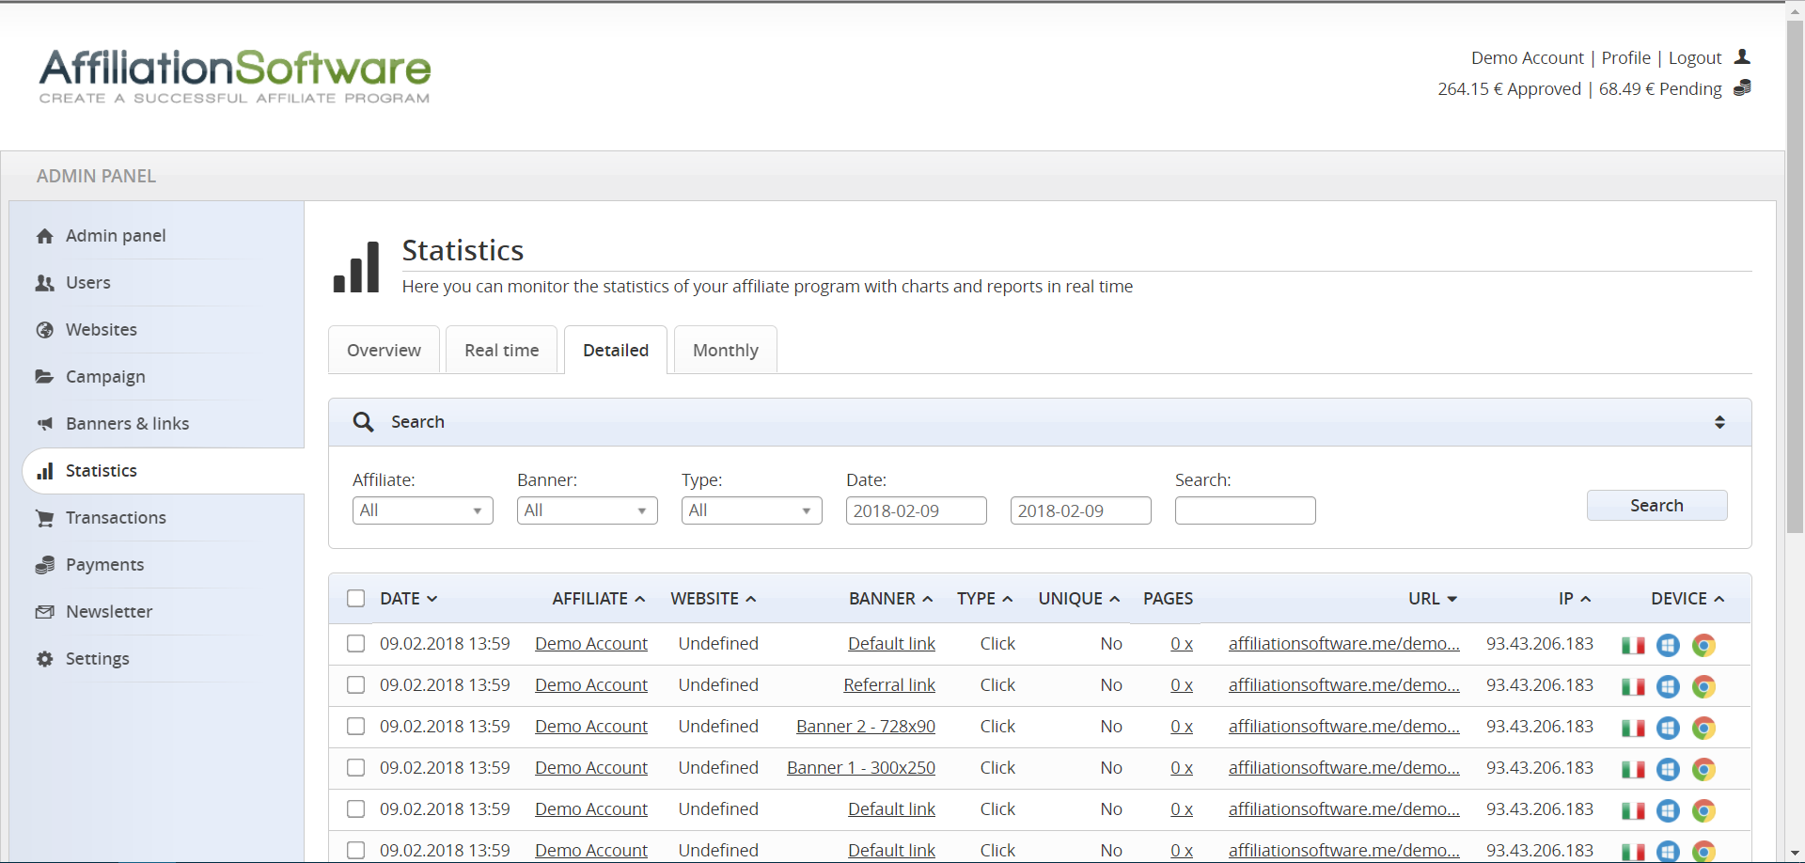Click the Transactions cart icon
The height and width of the screenshot is (863, 1805).
point(44,518)
